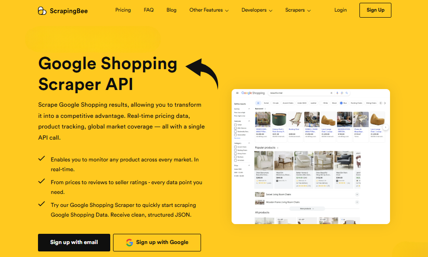Select the Blue color filter chip
This screenshot has height=257, width=428.
tap(343, 103)
